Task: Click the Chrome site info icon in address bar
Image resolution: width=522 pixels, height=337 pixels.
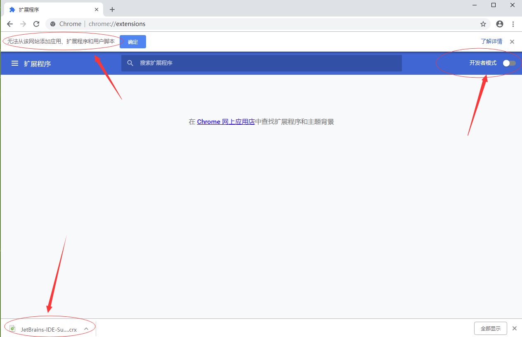Action: pos(53,24)
